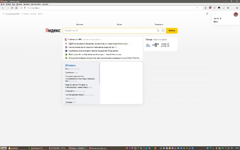Open the downloads arrow icon in toolbar
The image size is (240, 150).
(205, 8)
